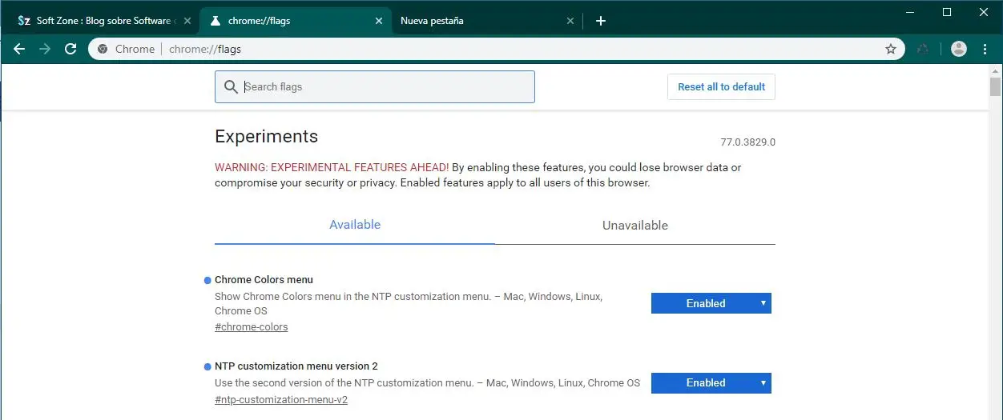Viewport: 1003px width, 420px height.
Task: Close the Nueva pestaña tab
Action: tap(570, 21)
